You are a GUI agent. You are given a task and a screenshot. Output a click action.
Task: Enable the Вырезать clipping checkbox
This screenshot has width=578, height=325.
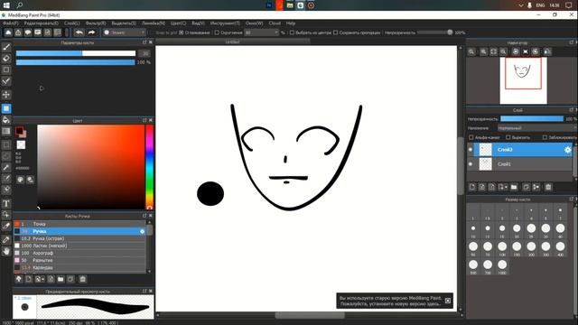point(508,137)
